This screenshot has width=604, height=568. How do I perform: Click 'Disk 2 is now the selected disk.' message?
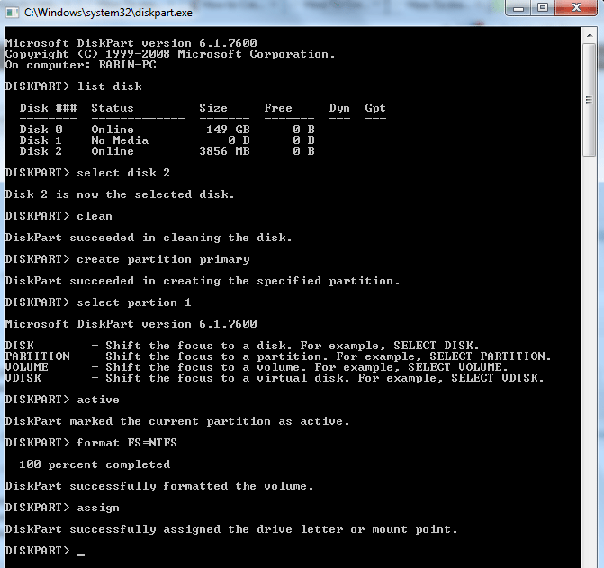tap(120, 194)
